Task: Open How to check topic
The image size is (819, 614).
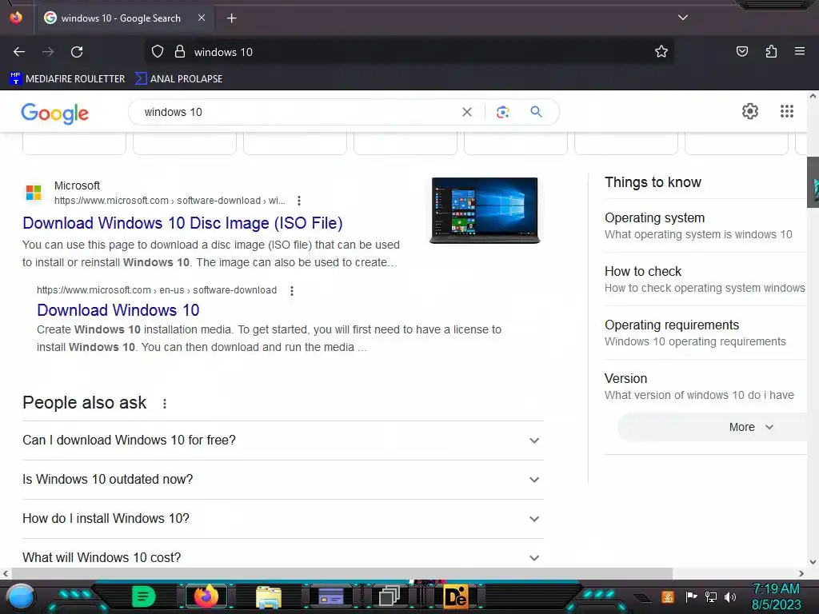Action: point(705,279)
